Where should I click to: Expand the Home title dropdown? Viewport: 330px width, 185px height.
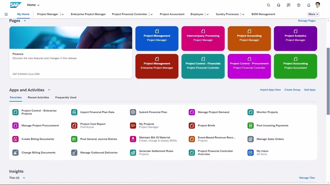click(38, 5)
